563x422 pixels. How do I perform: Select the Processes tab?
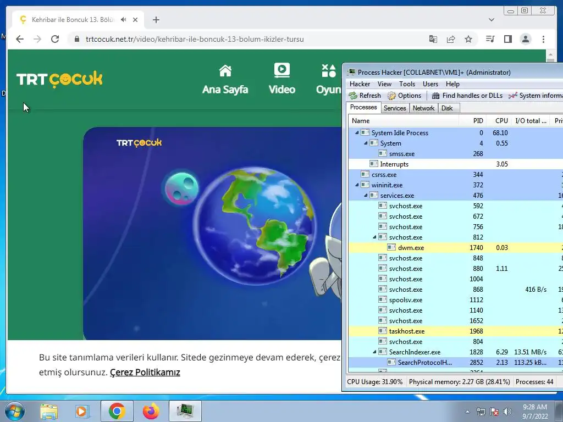click(363, 107)
